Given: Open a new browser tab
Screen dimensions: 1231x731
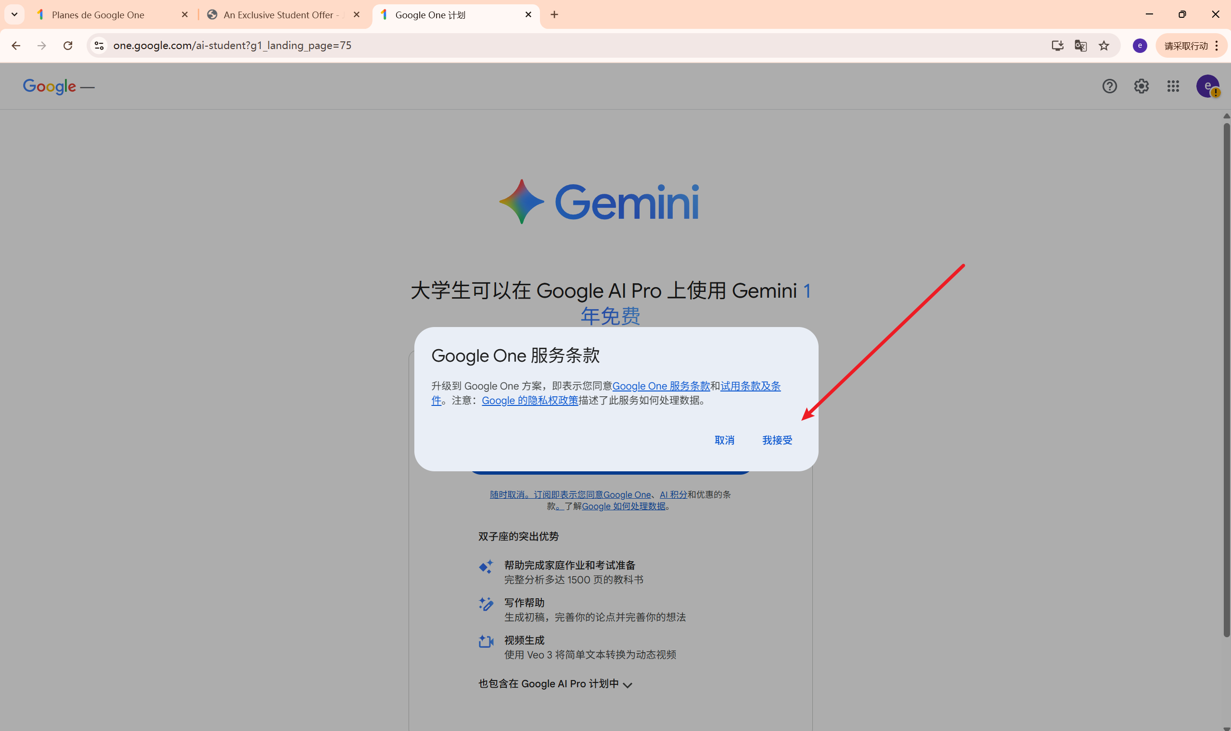Looking at the screenshot, I should coord(554,15).
